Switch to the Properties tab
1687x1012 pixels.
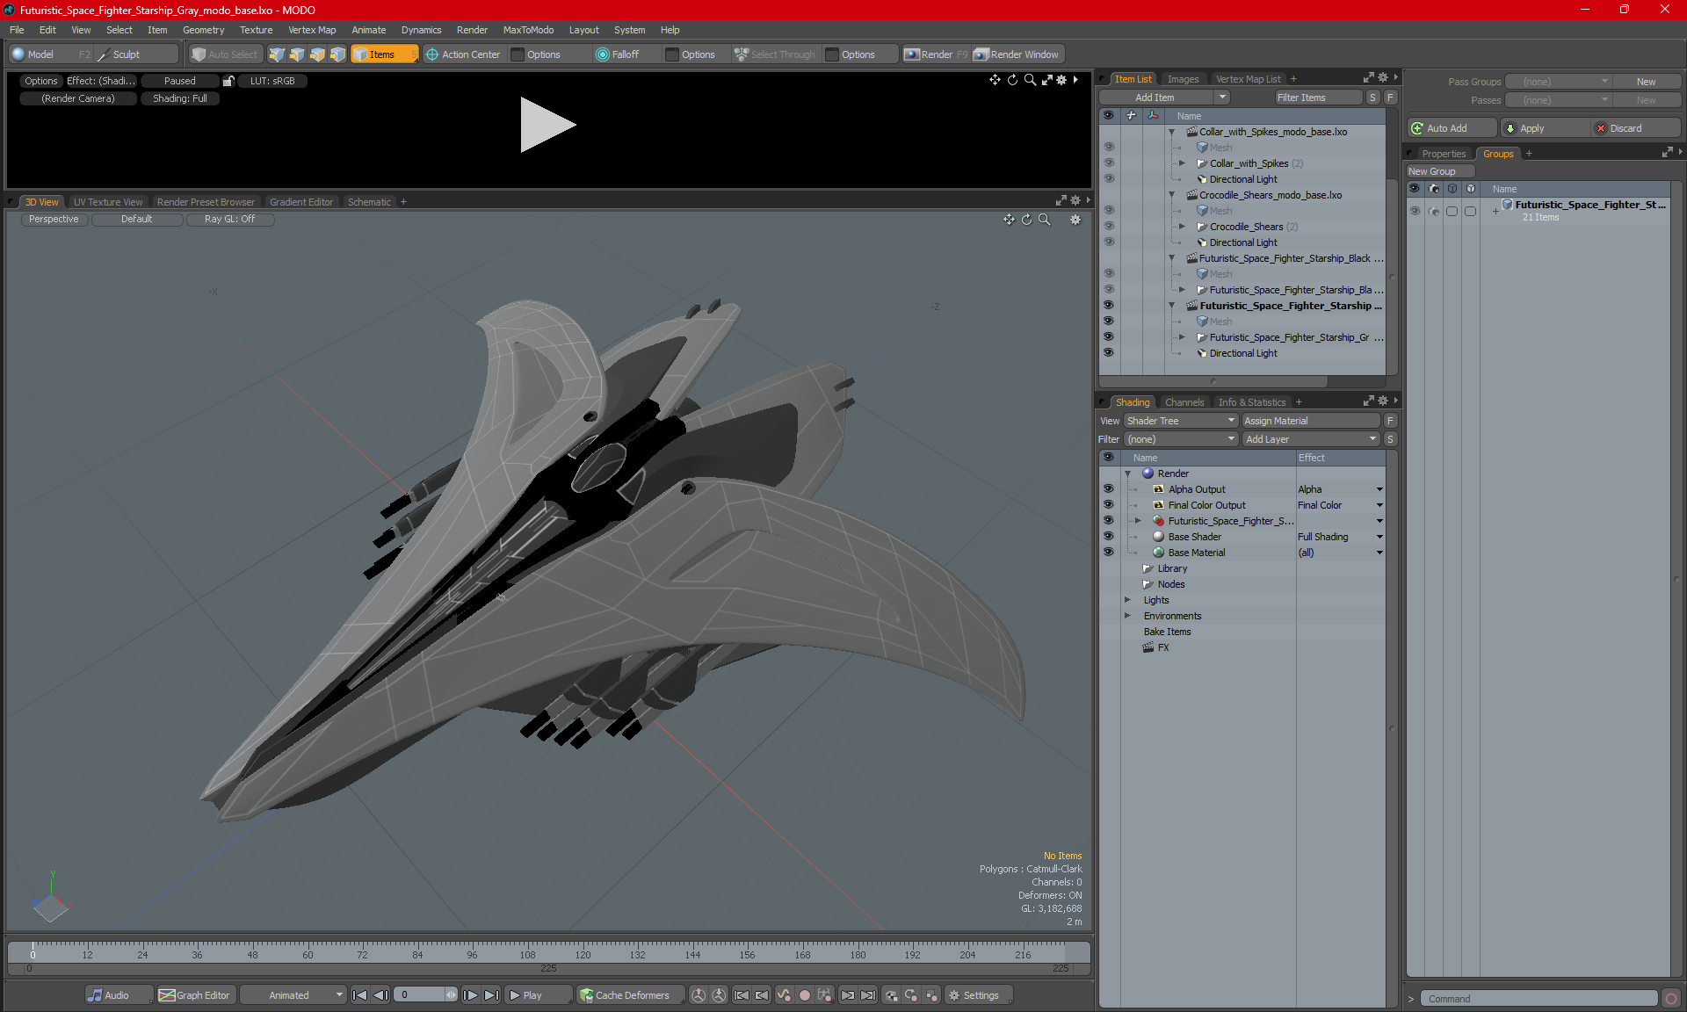click(x=1443, y=154)
